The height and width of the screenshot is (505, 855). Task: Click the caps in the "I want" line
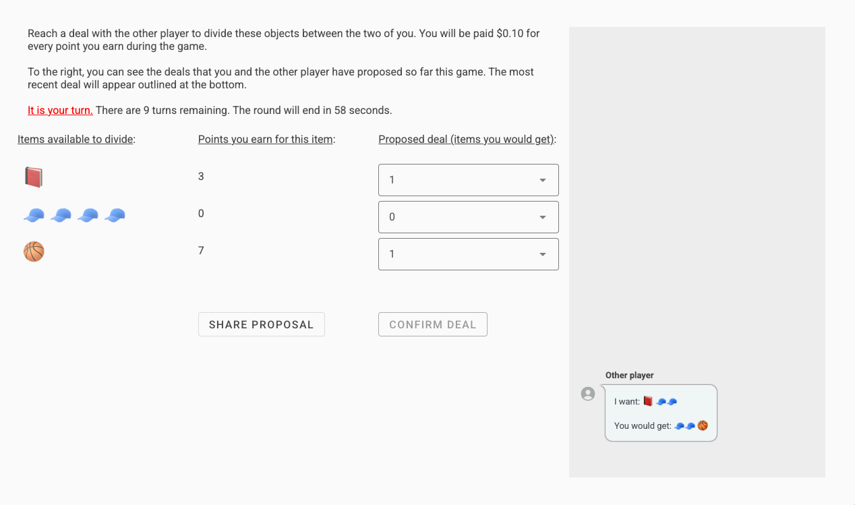click(667, 401)
